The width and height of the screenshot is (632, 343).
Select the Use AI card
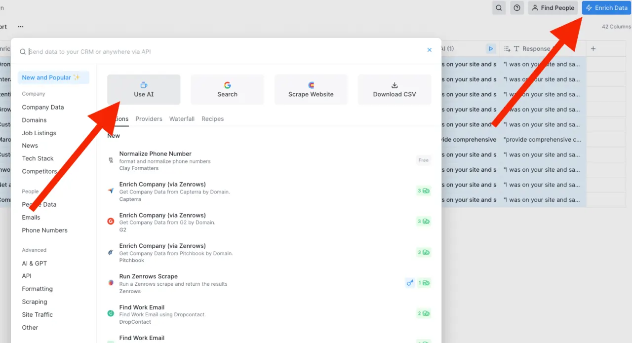(x=144, y=89)
